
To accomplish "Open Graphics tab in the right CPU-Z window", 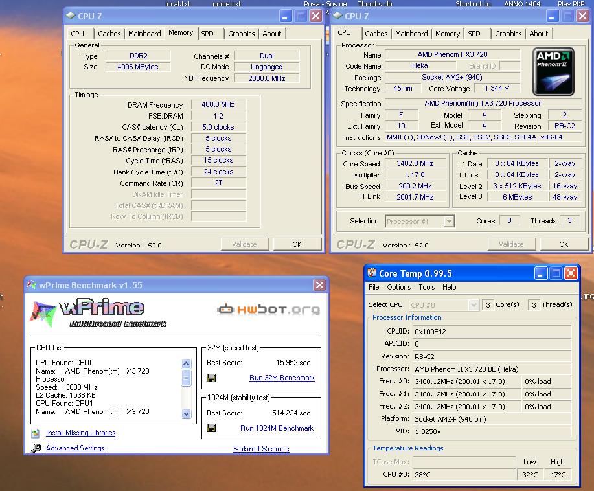I will (508, 34).
